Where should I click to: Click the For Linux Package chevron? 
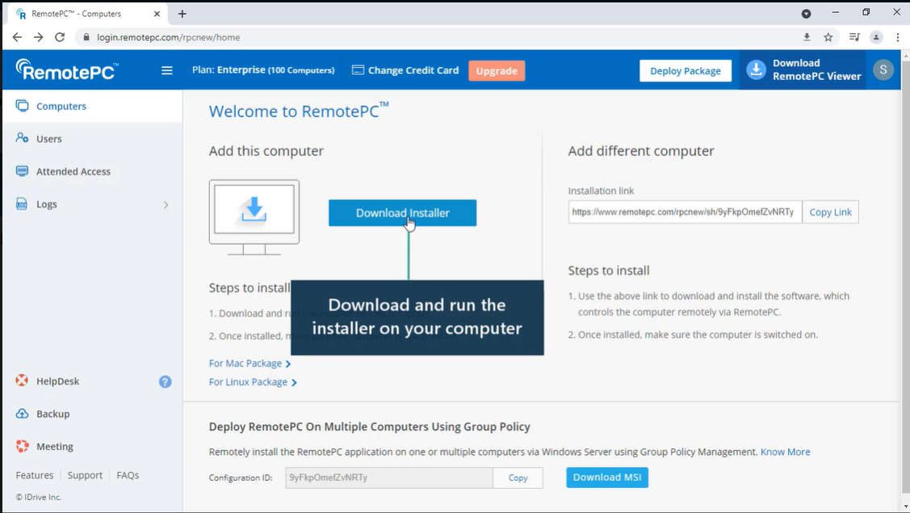coord(294,382)
